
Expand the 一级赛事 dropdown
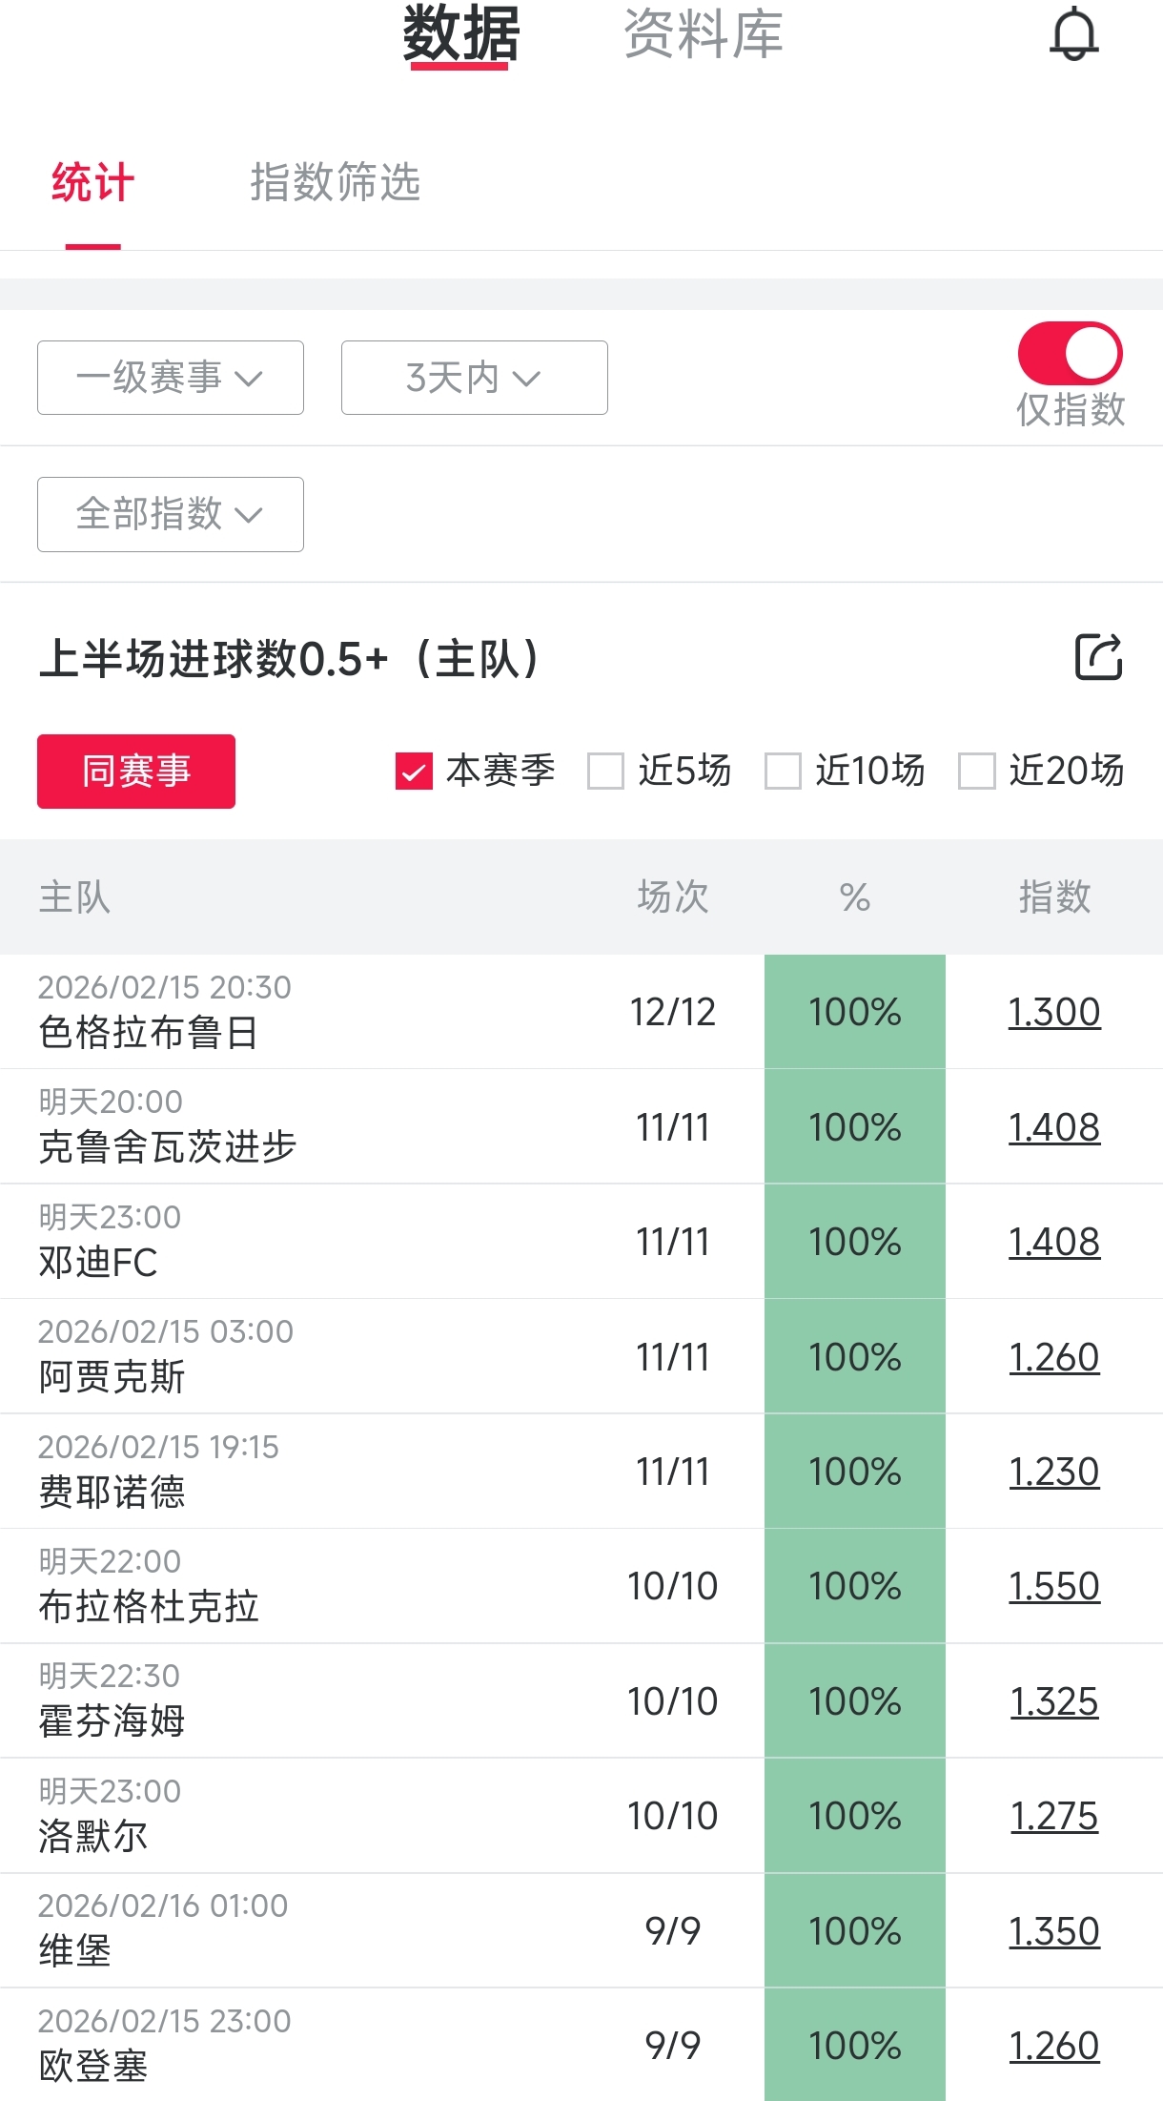coord(171,378)
